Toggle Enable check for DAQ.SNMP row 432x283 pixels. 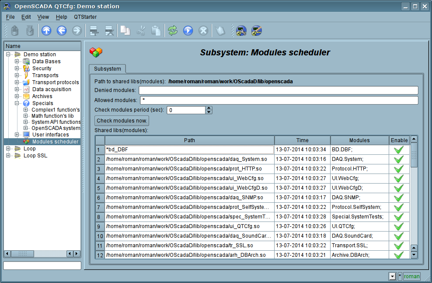(x=399, y=198)
